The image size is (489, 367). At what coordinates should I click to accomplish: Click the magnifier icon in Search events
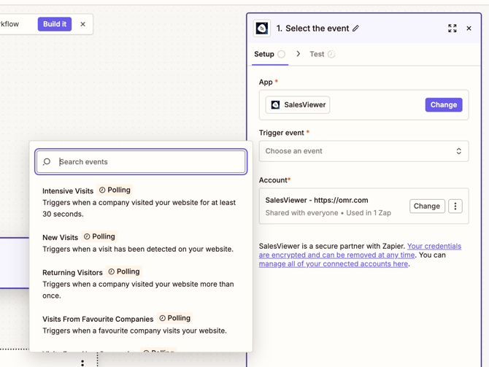pos(47,161)
